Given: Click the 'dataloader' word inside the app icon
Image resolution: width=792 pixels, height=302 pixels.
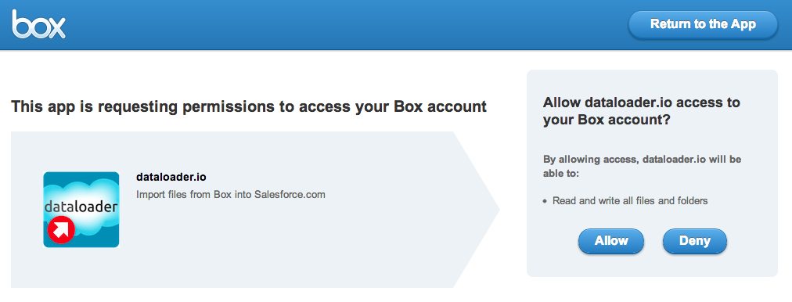Looking at the screenshot, I should click(x=81, y=207).
